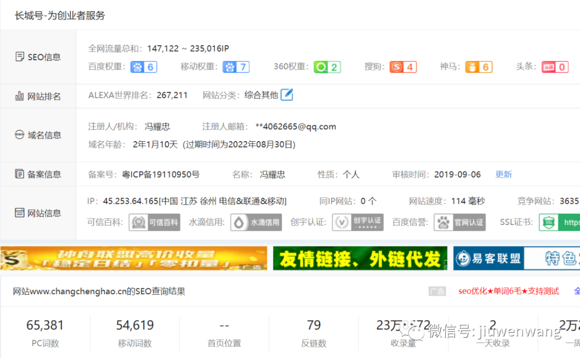Click the 备案信息 document icon
This screenshot has width=580, height=358.
point(20,174)
